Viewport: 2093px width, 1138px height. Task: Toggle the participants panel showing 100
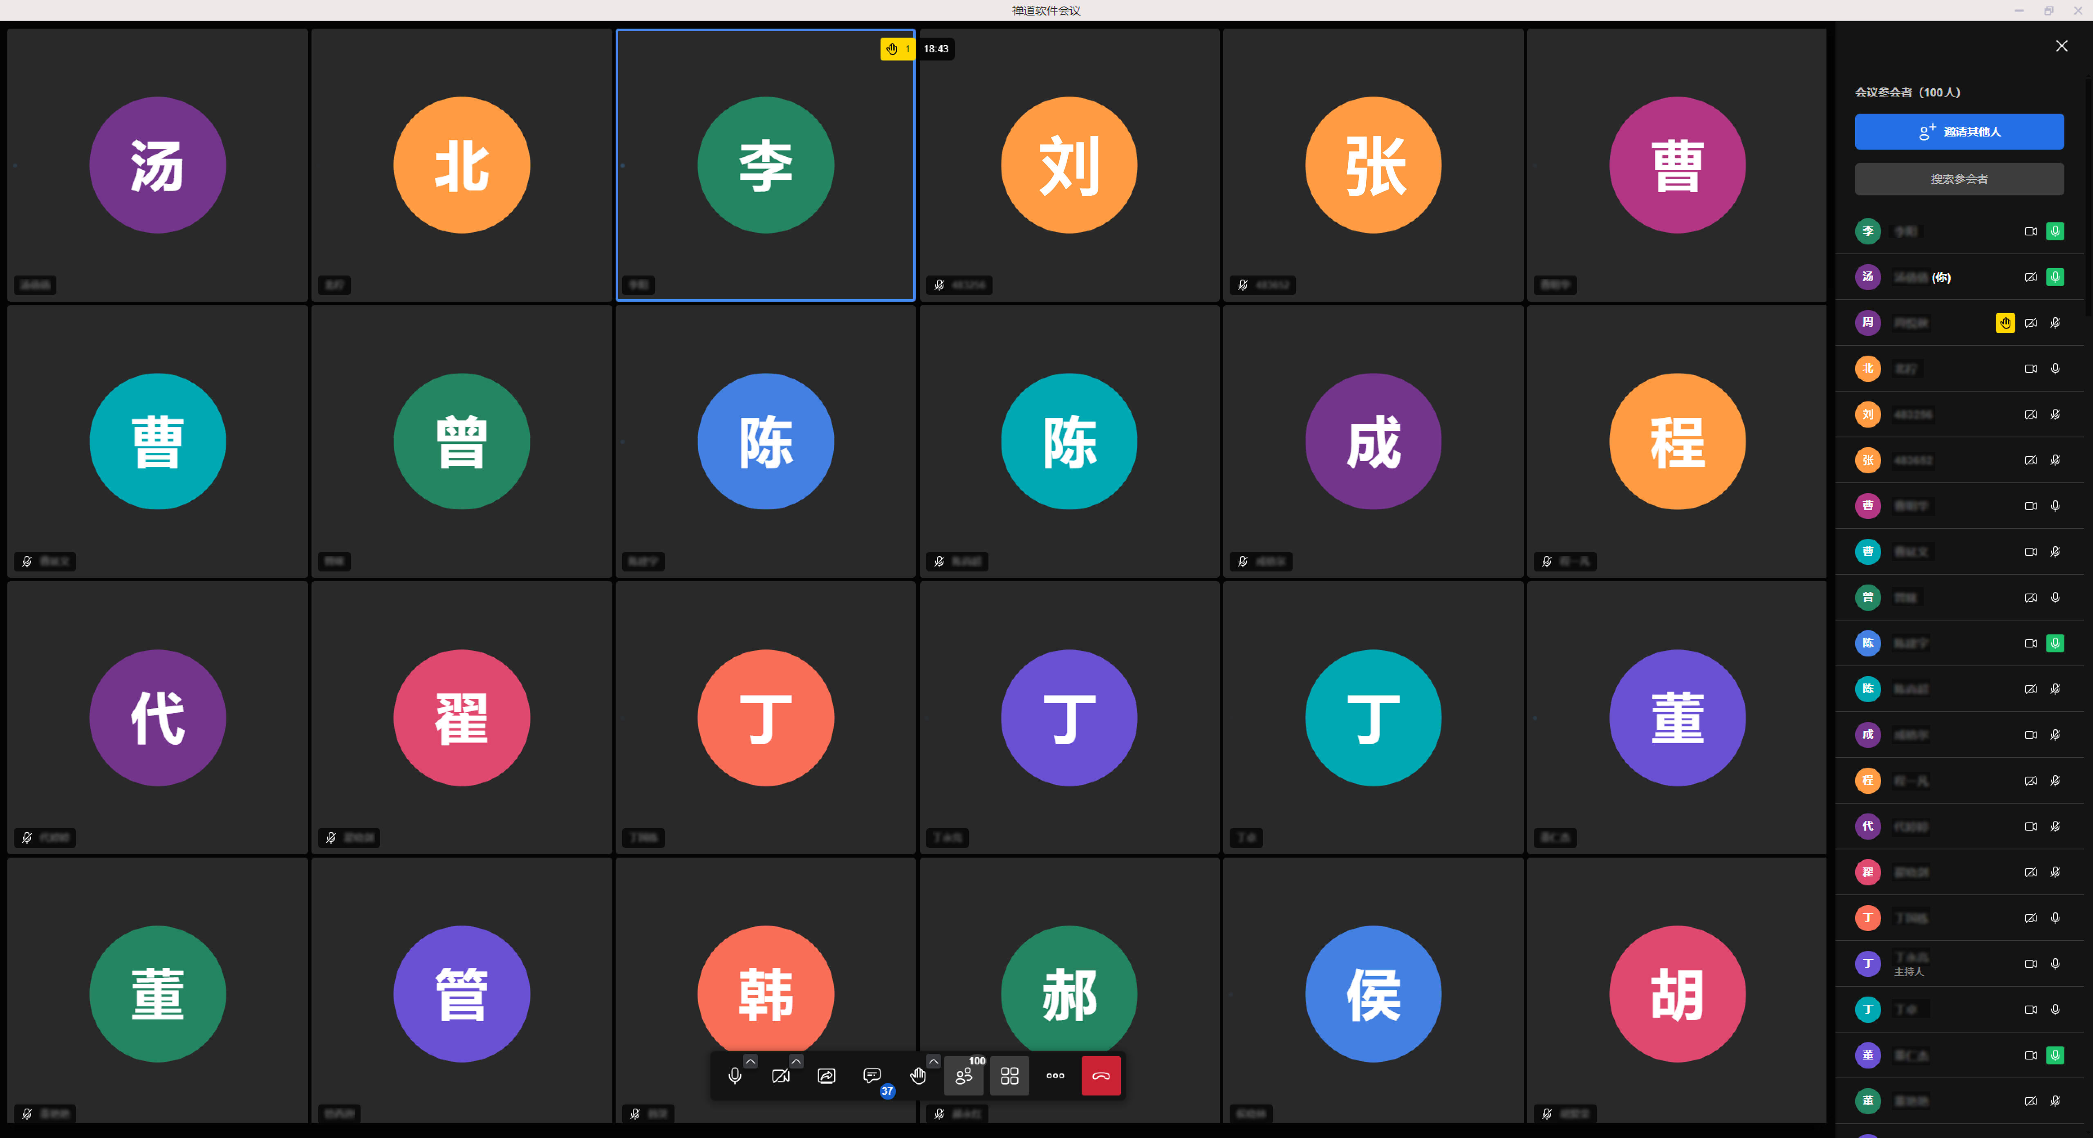(964, 1075)
